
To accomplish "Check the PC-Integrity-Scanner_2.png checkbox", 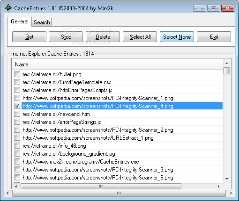I will tap(17, 129).
